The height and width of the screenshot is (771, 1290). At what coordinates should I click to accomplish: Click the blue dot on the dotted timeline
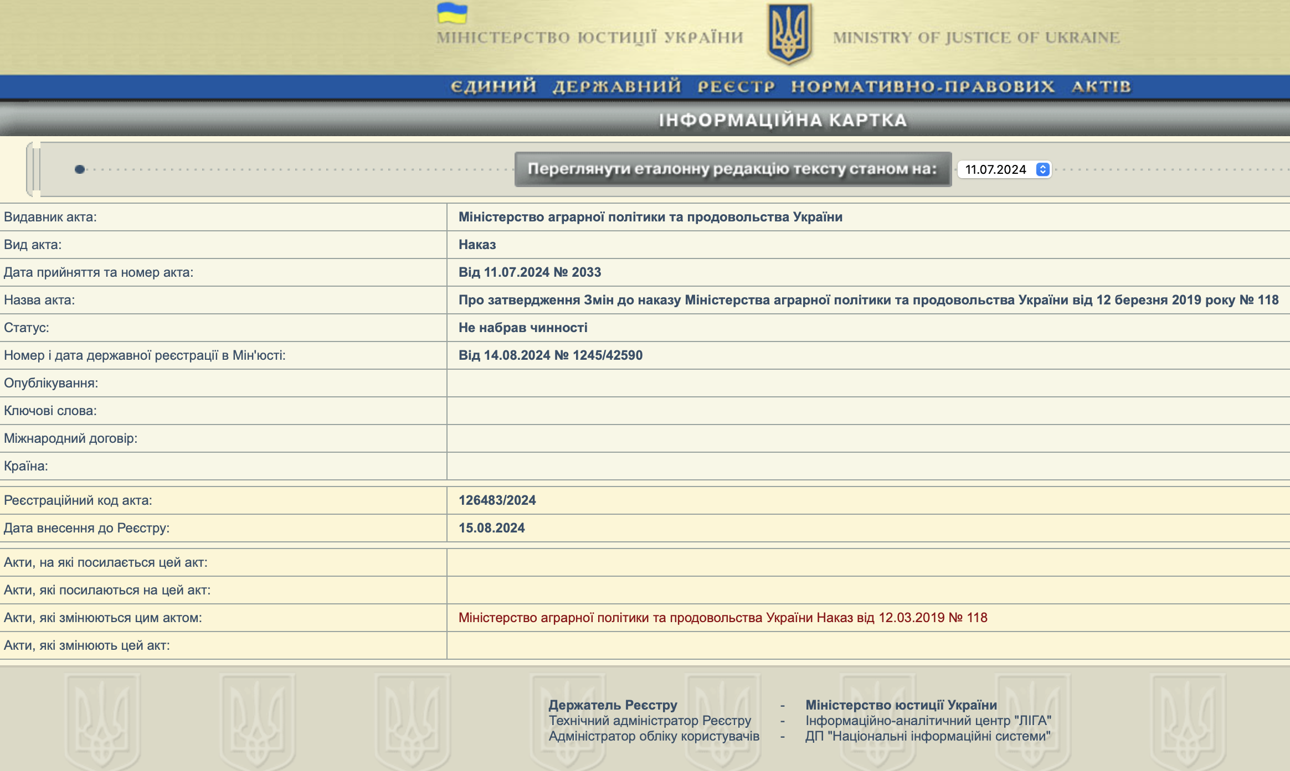(x=80, y=169)
